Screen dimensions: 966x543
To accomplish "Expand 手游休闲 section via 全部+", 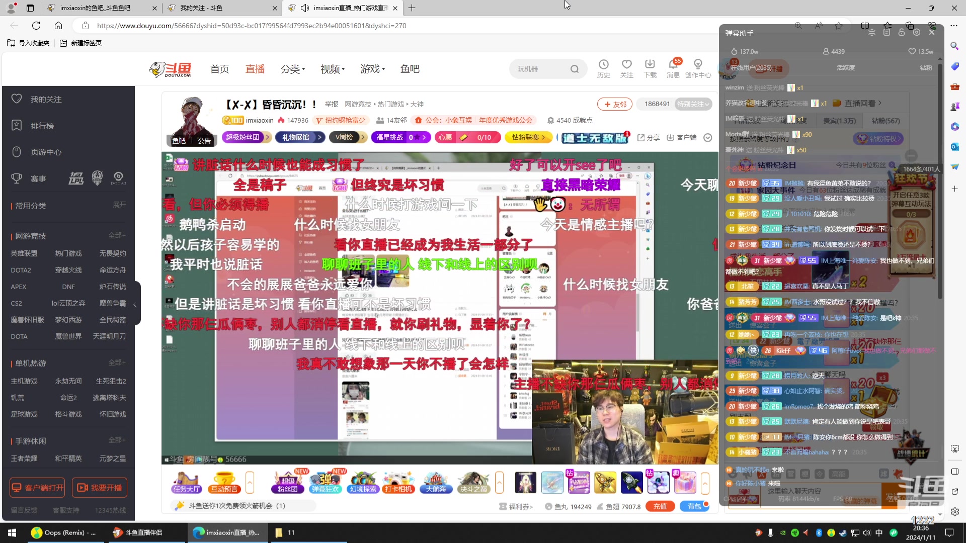I will coord(117,440).
